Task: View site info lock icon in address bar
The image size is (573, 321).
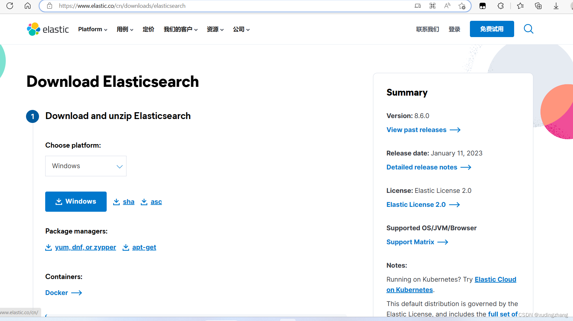Action: pos(49,6)
